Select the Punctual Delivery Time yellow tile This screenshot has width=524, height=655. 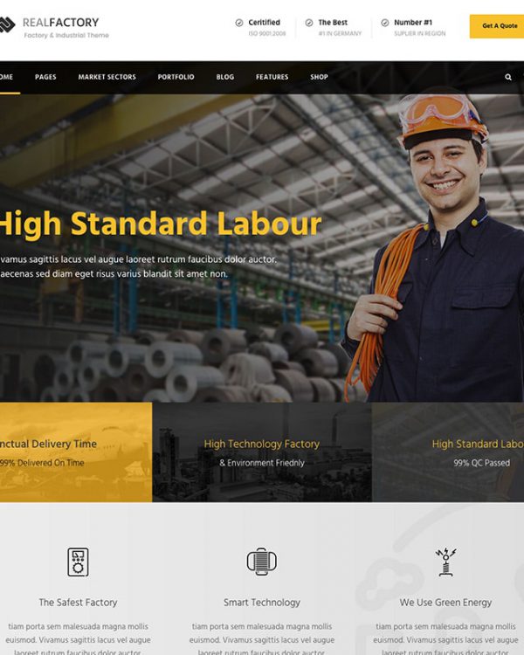pos(76,452)
